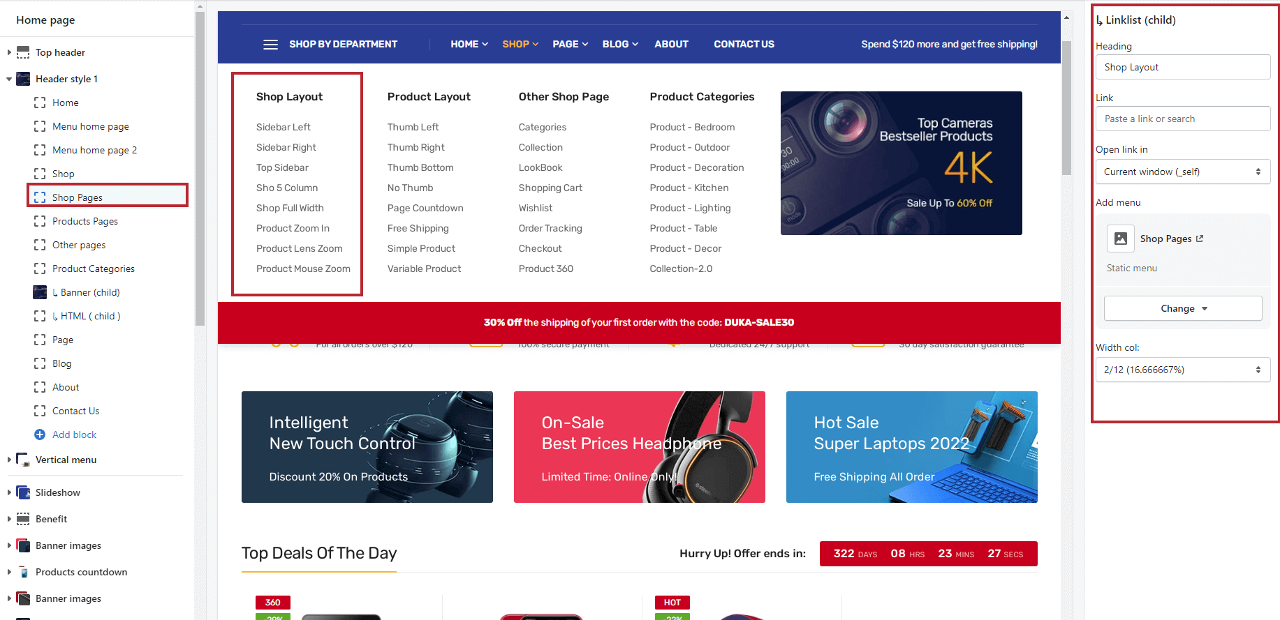Click the Vertical menu section icon
Image resolution: width=1280 pixels, height=620 pixels.
pyautogui.click(x=23, y=460)
